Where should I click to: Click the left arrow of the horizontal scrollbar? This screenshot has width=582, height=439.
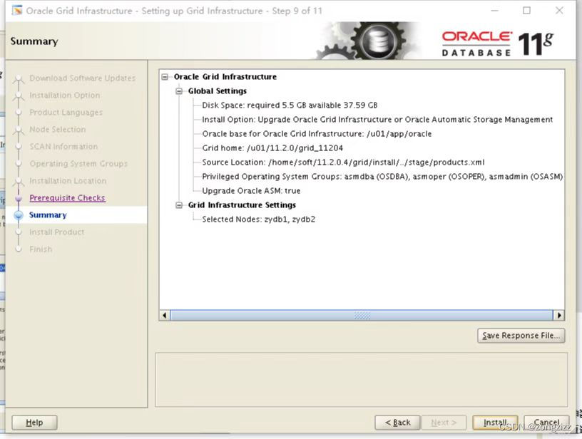point(163,315)
